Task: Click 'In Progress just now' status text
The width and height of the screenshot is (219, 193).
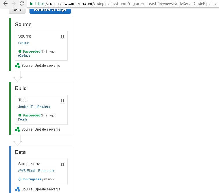Action: 38,179
